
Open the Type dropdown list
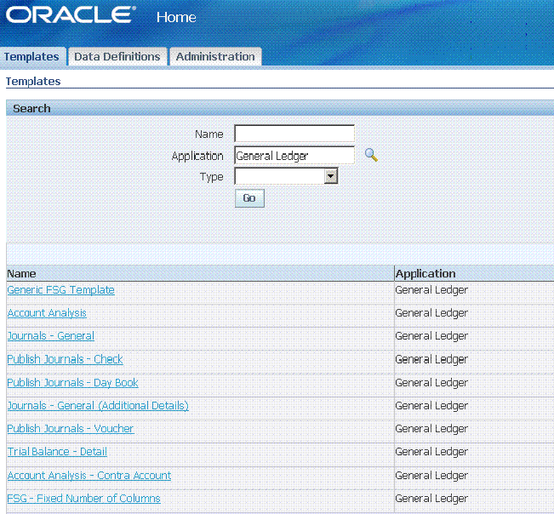click(331, 176)
